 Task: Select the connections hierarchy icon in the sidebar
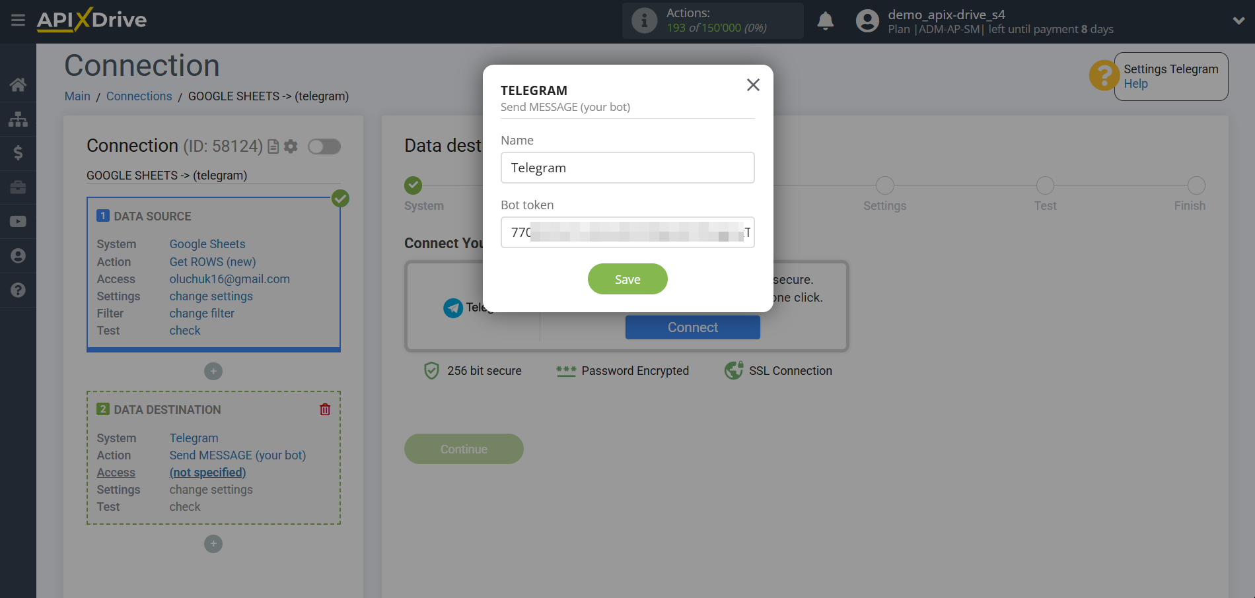click(18, 119)
